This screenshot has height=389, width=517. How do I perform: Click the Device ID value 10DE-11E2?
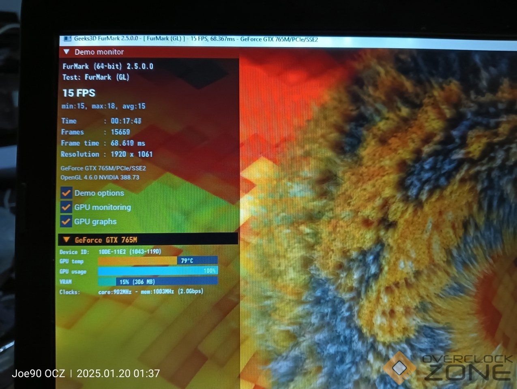(112, 252)
